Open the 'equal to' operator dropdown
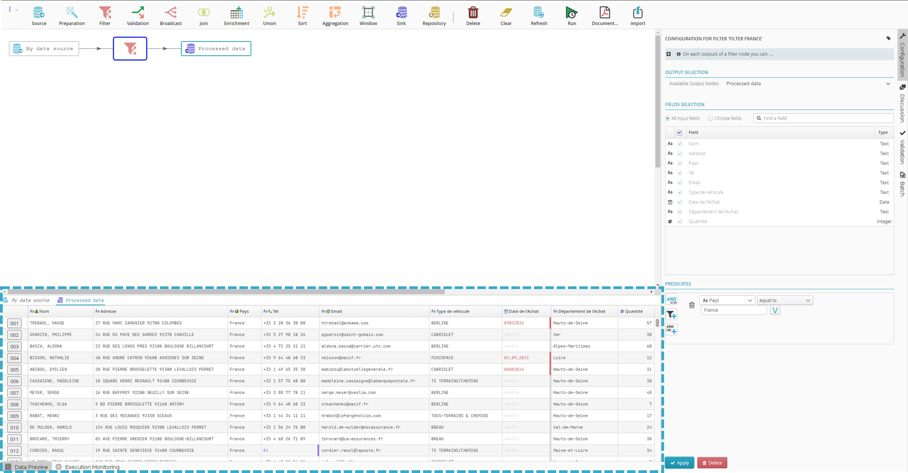 click(785, 300)
